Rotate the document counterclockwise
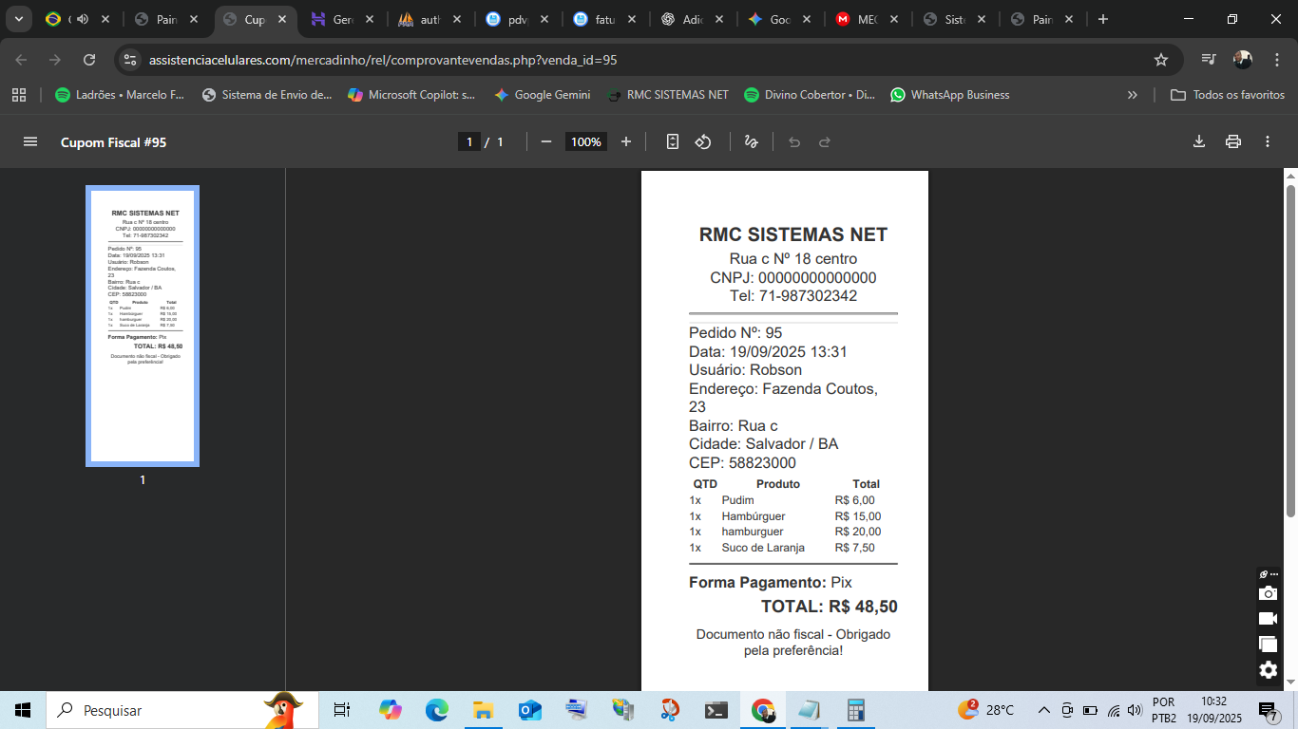The image size is (1298, 729). coord(703,141)
